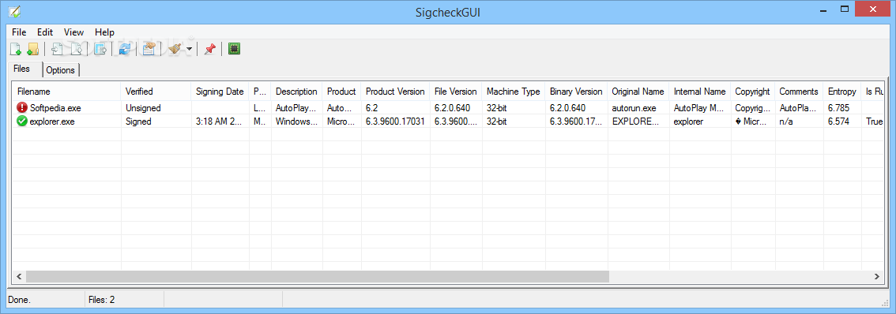
Task: Click the Comments column header
Action: [799, 92]
